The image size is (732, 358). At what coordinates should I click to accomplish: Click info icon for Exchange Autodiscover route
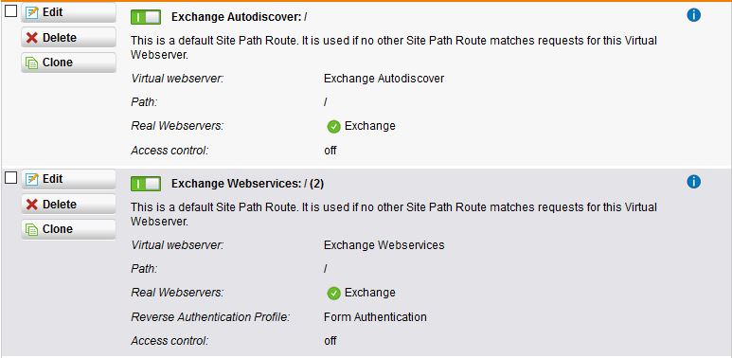tap(694, 15)
